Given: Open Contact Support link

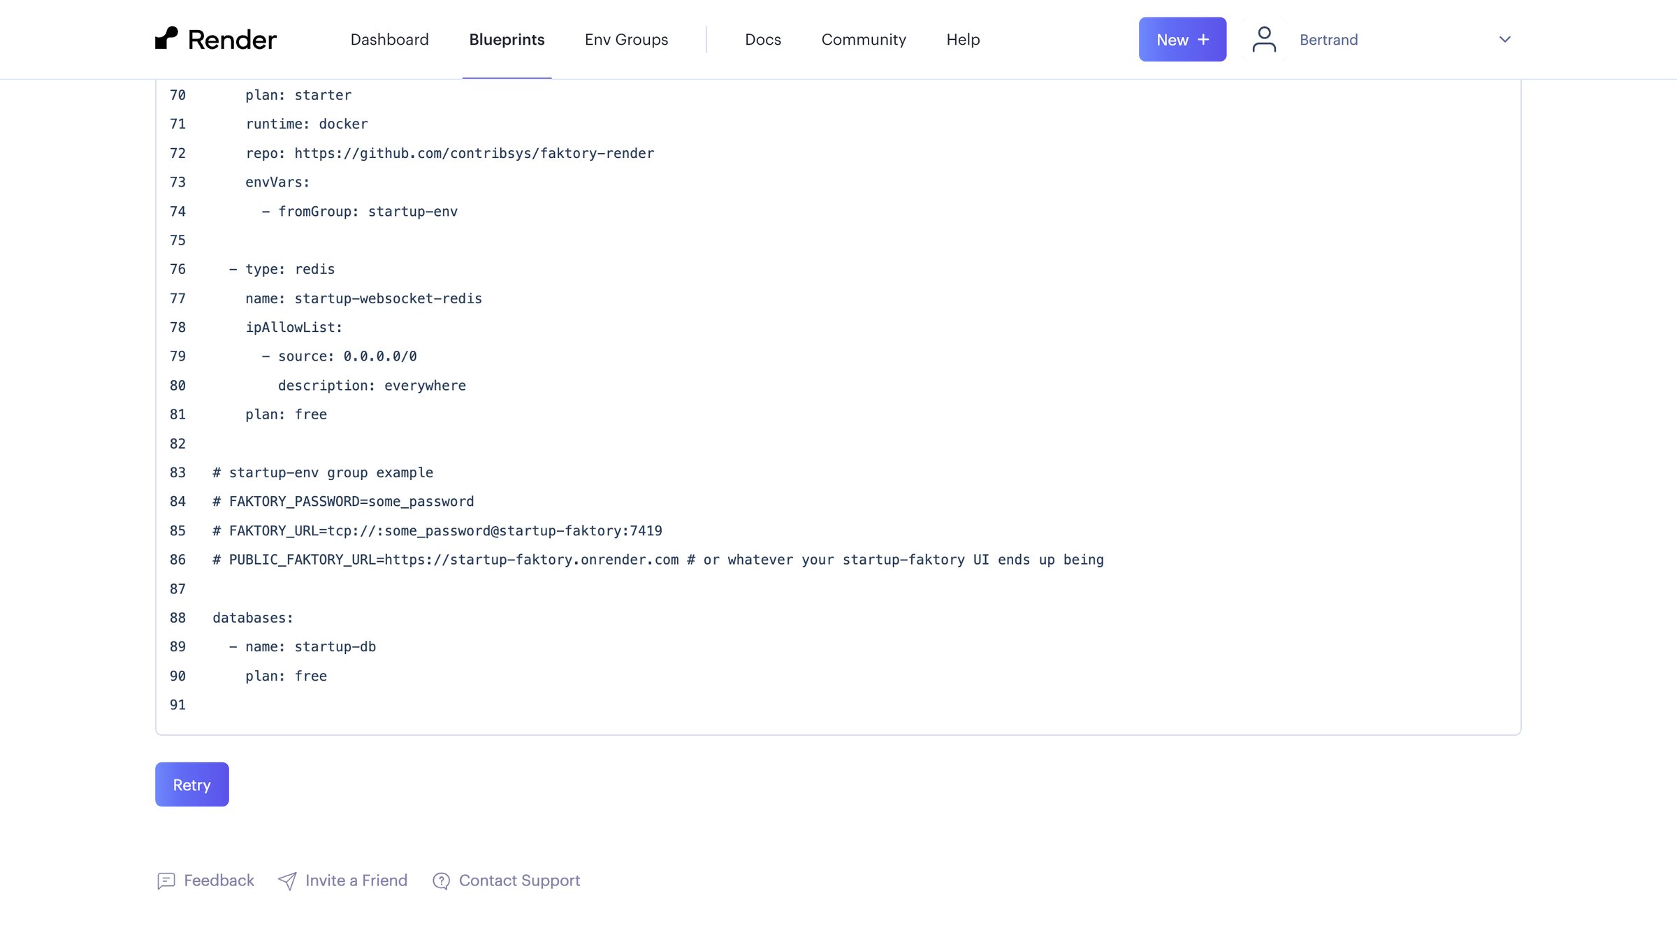Looking at the screenshot, I should (x=519, y=880).
